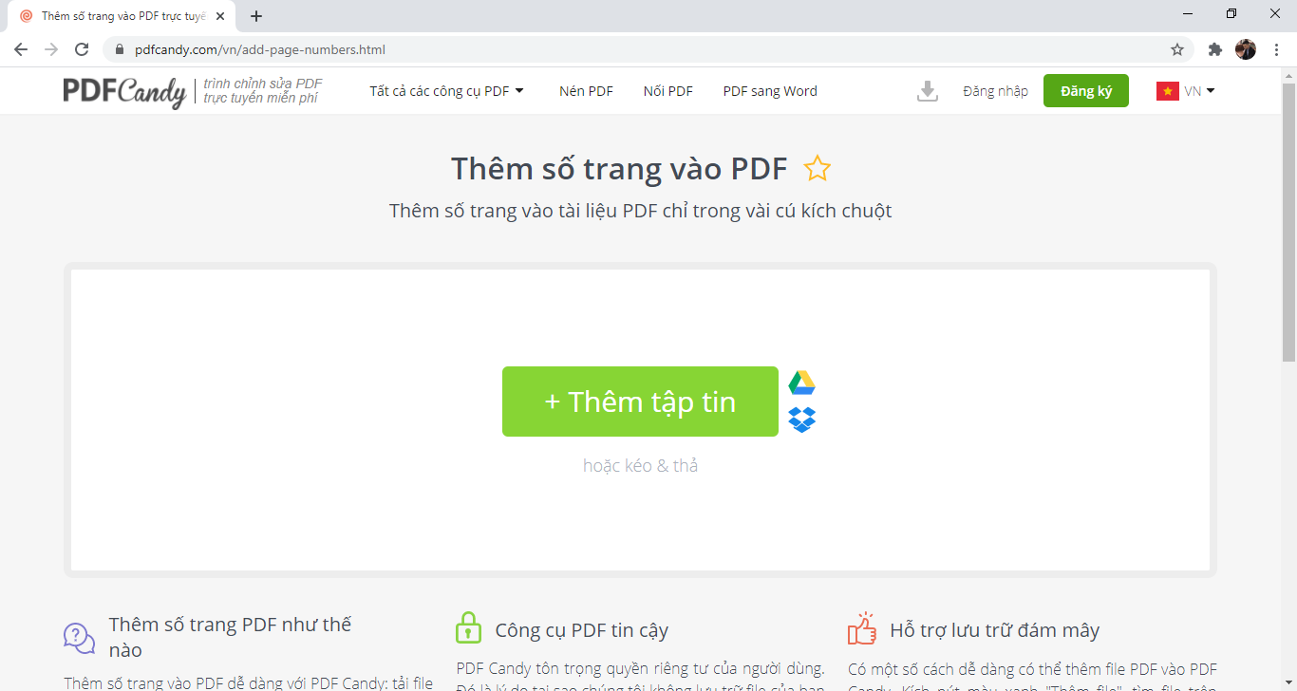Select the 'Thêm số trang vào PDF' browser tab
1297x691 pixels.
[x=122, y=16]
